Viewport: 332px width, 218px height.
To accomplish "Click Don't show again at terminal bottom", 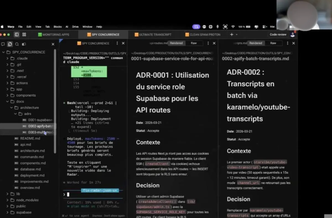I will [114, 216].
